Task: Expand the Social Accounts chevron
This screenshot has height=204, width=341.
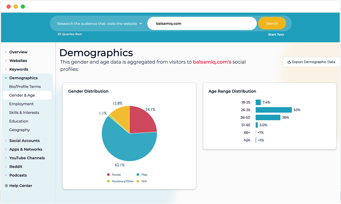Action: click(x=6, y=141)
